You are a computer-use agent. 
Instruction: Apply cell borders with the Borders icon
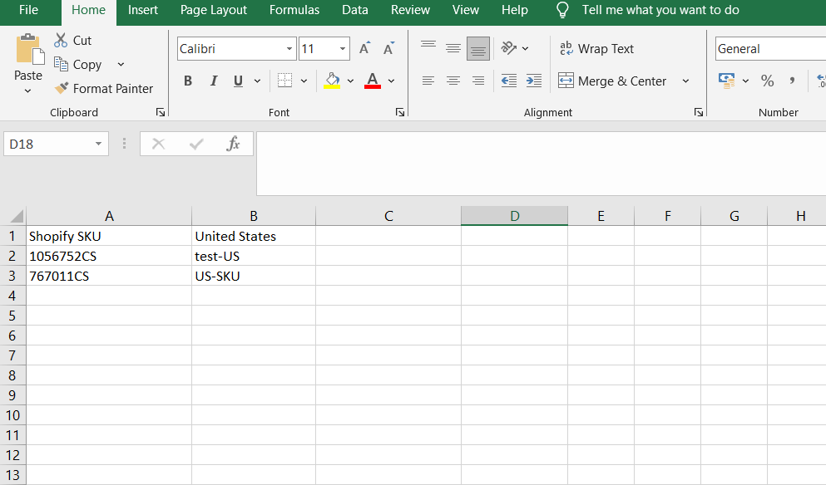[x=285, y=81]
